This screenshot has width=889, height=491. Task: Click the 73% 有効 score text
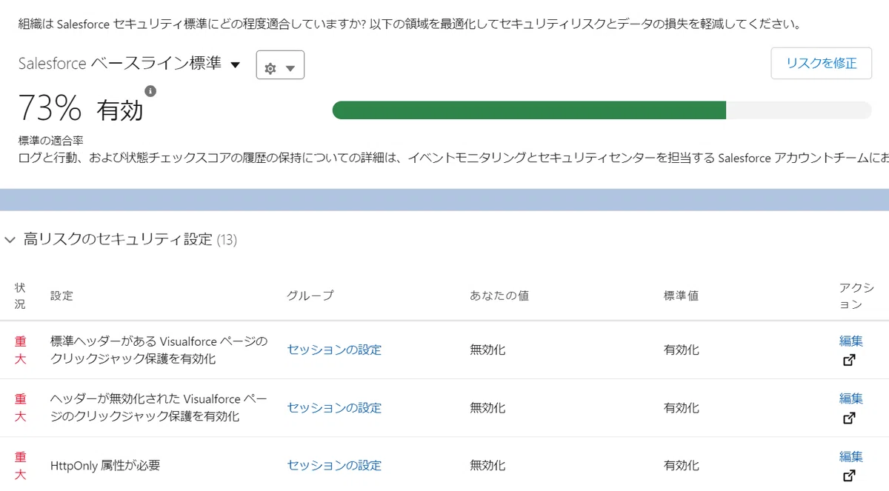pos(80,109)
